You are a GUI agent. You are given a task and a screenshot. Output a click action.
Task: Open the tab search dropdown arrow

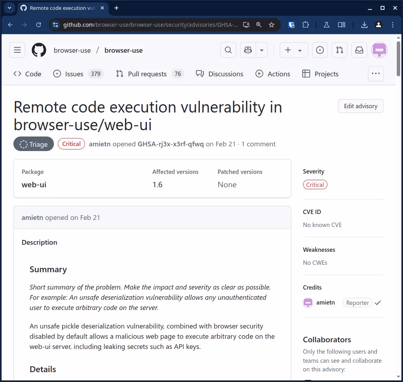coord(9,8)
